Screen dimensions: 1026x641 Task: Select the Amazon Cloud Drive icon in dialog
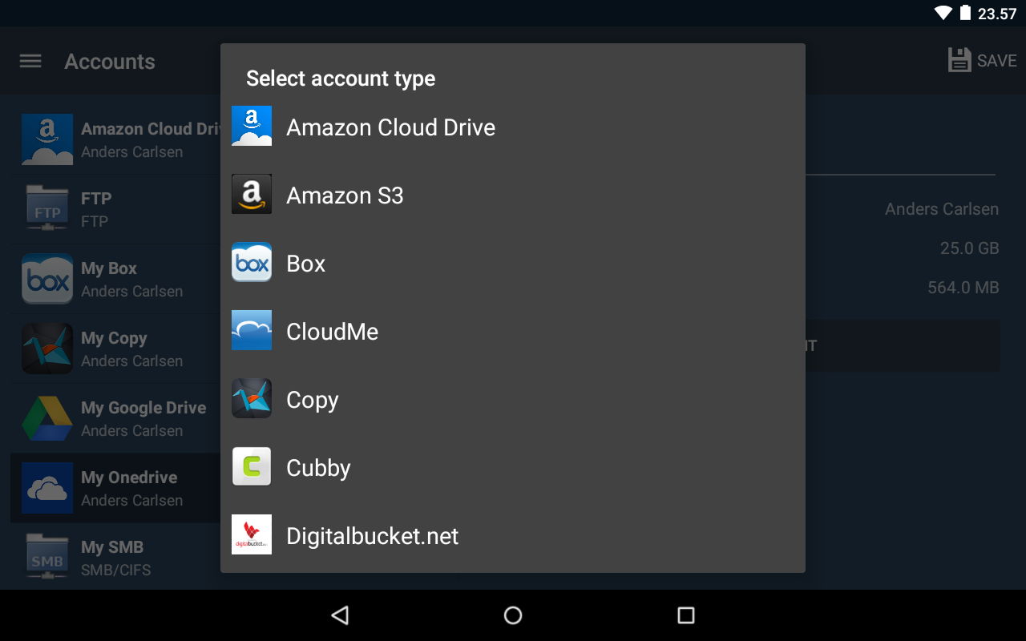252,126
